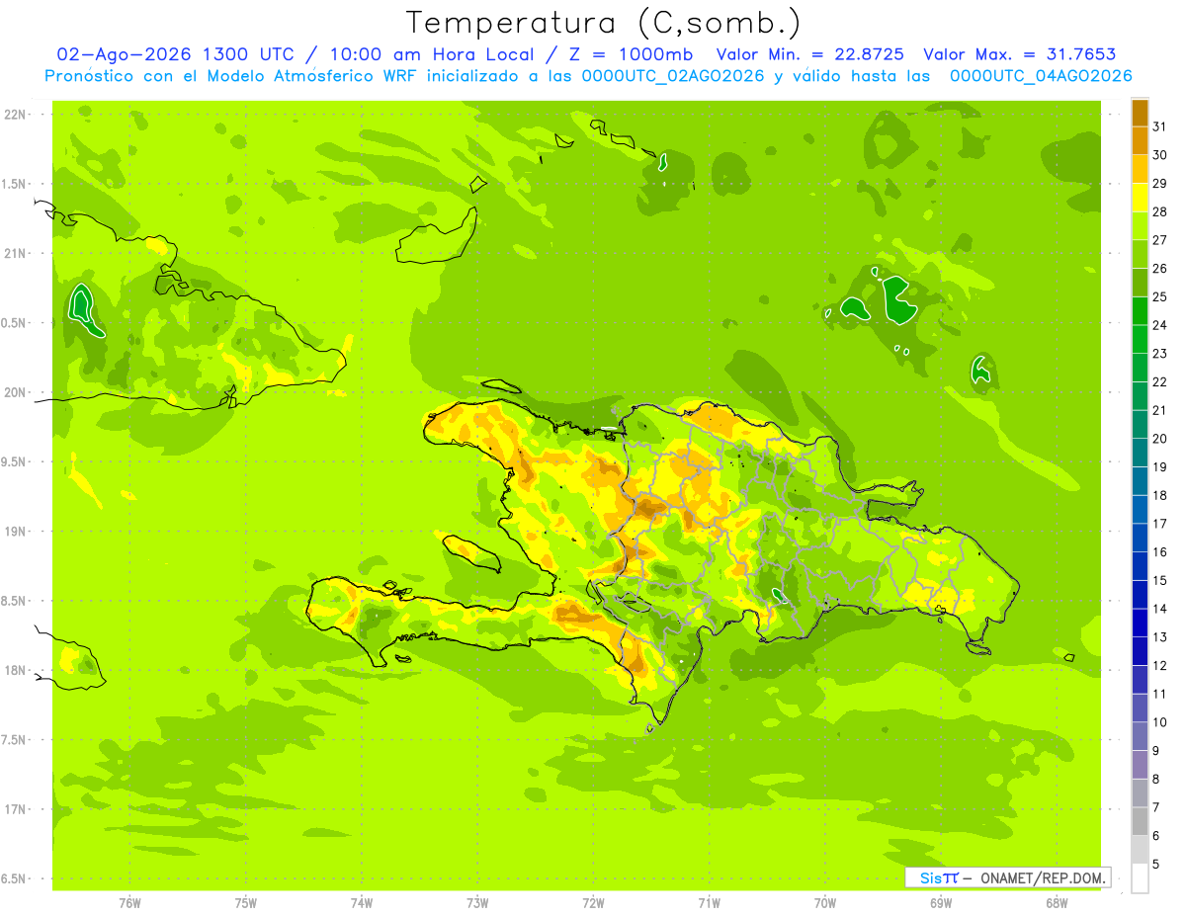Screen dimensions: 1186x916
Task: Click the "70W" longitude label
Action: click(825, 902)
